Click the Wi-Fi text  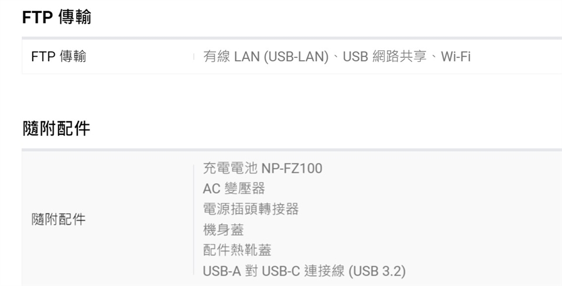(455, 57)
